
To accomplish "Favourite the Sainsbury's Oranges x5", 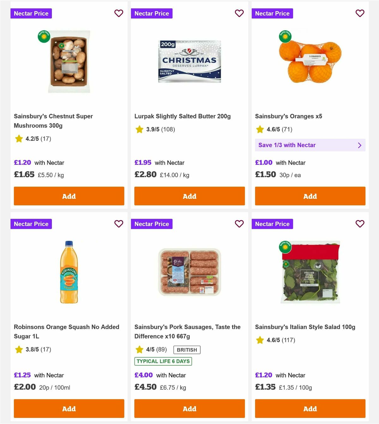I will coord(360,13).
